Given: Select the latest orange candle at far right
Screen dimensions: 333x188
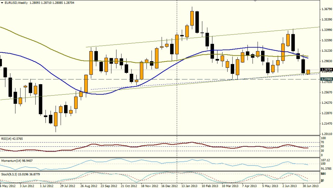Looking at the screenshot, I should click(308, 72).
